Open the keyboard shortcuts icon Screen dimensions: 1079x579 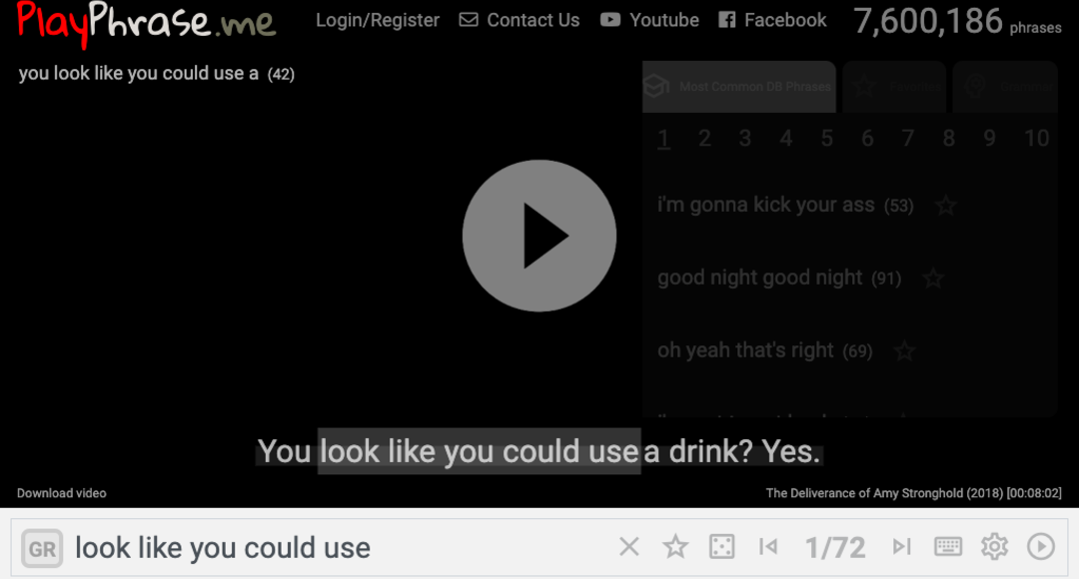[x=947, y=546]
